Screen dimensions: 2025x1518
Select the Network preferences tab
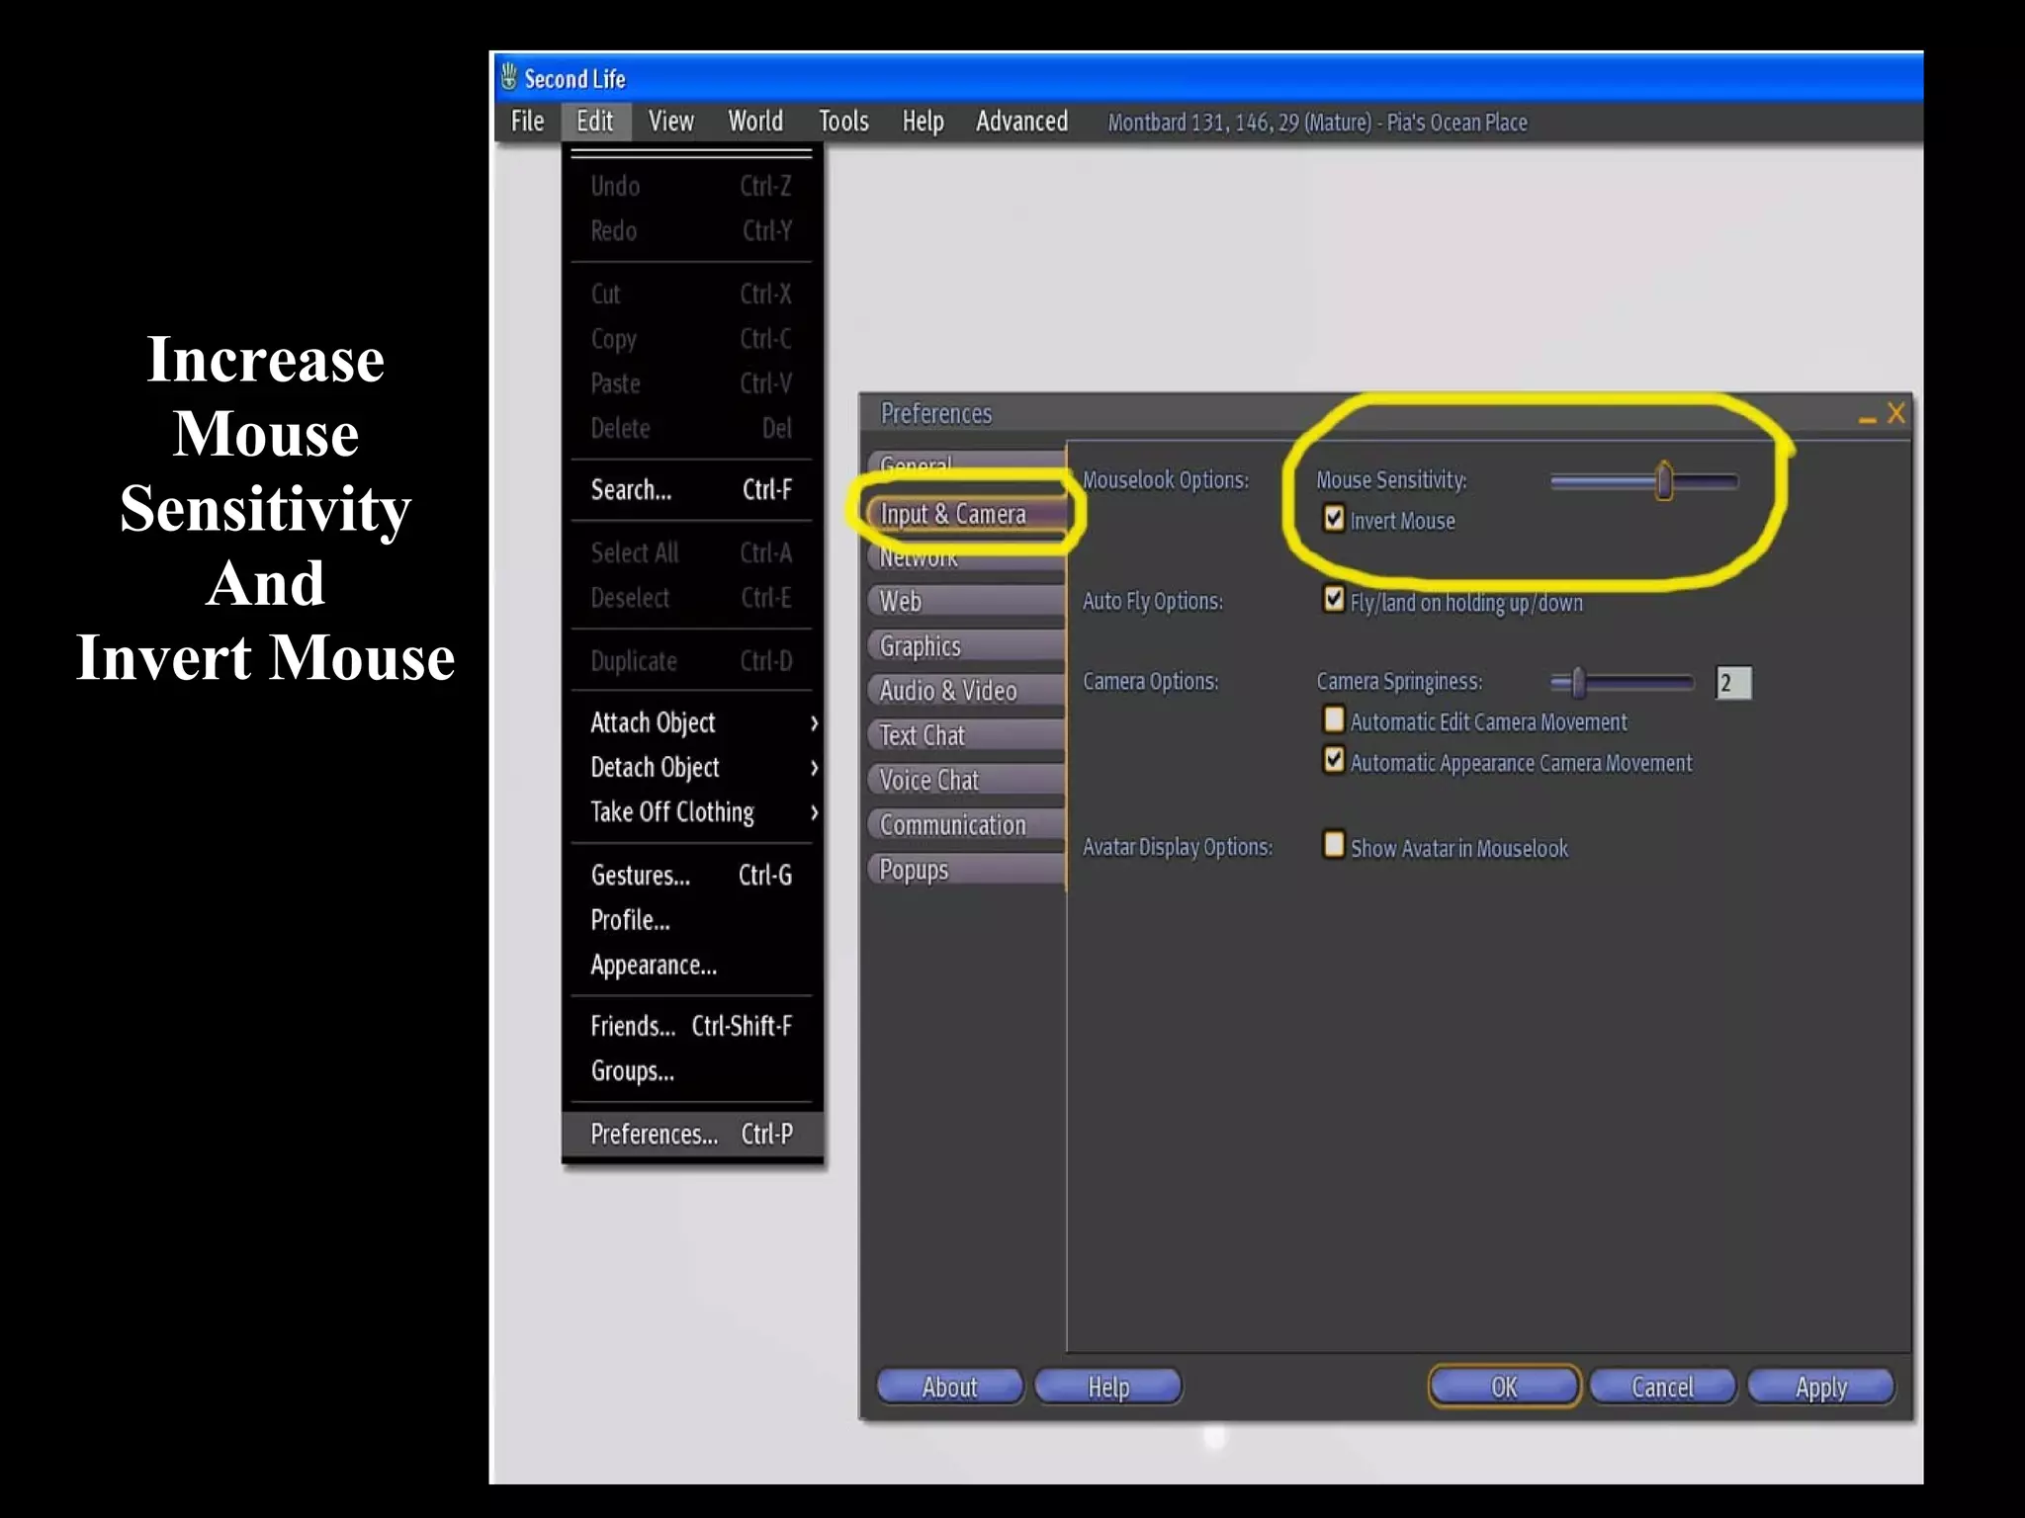coord(966,557)
